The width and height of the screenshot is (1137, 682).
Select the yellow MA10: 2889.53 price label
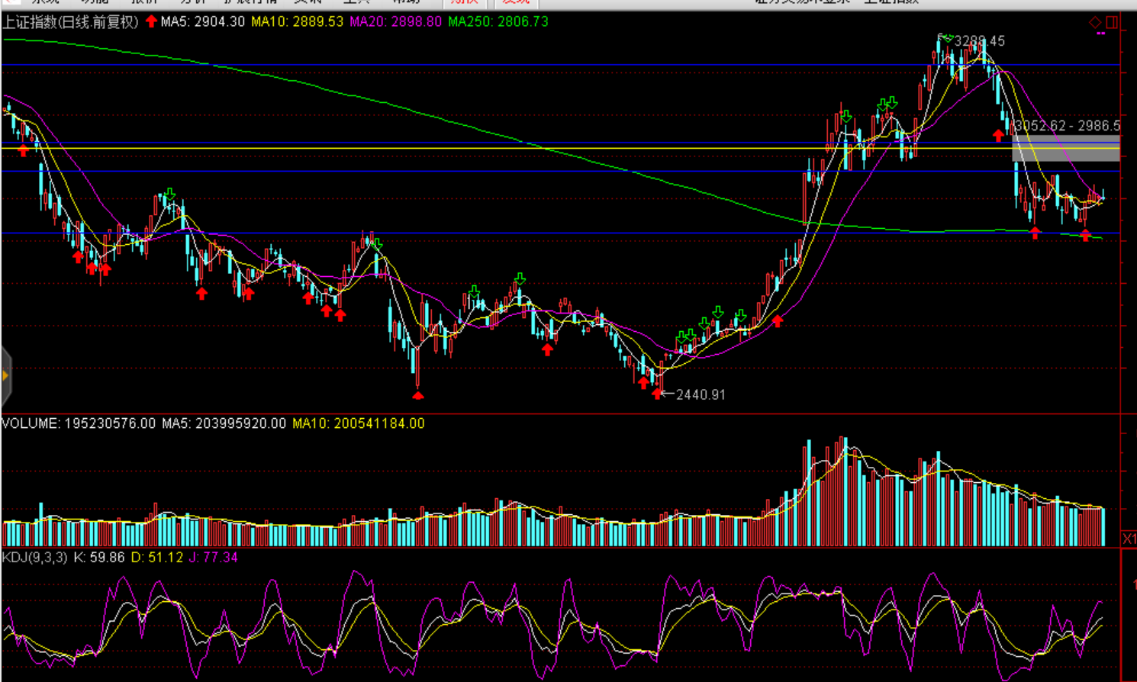tap(297, 22)
